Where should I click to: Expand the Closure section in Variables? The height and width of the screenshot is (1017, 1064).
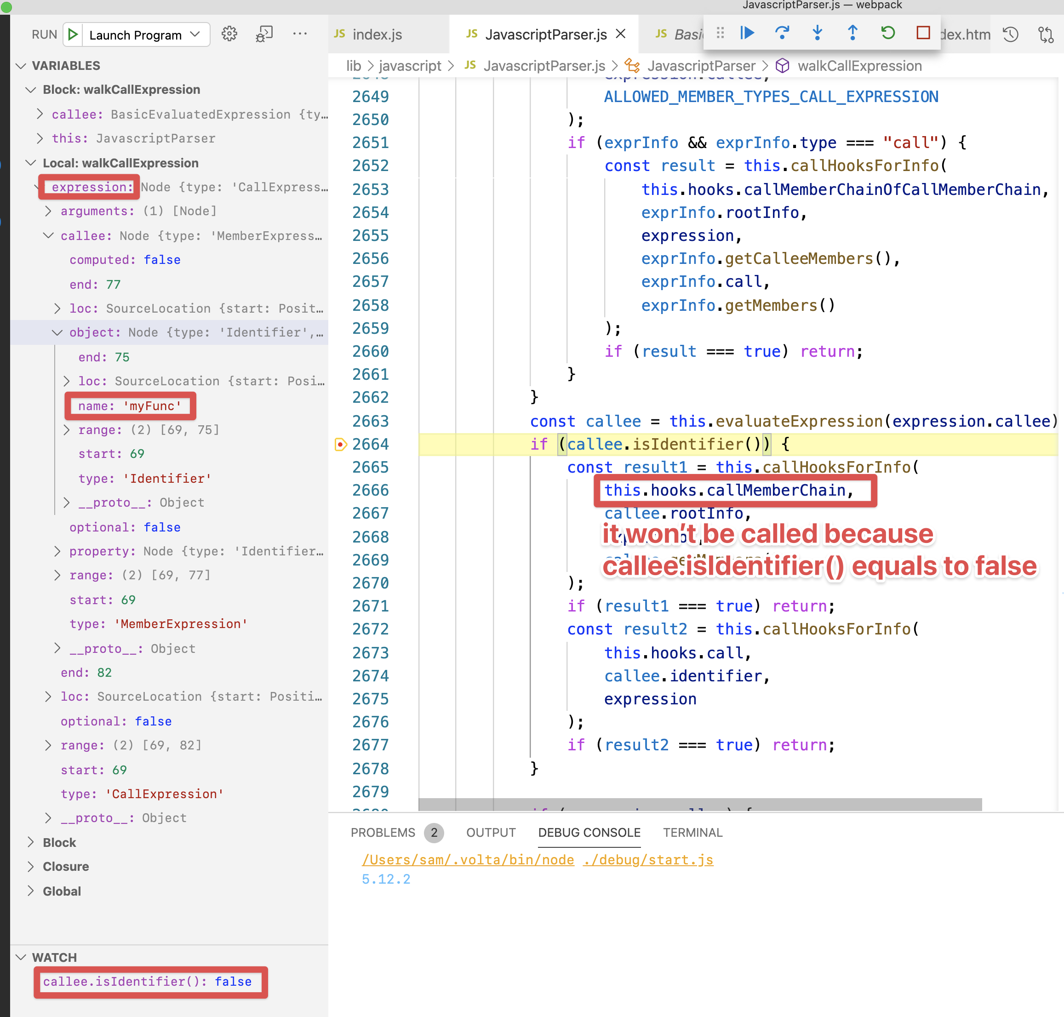65,866
